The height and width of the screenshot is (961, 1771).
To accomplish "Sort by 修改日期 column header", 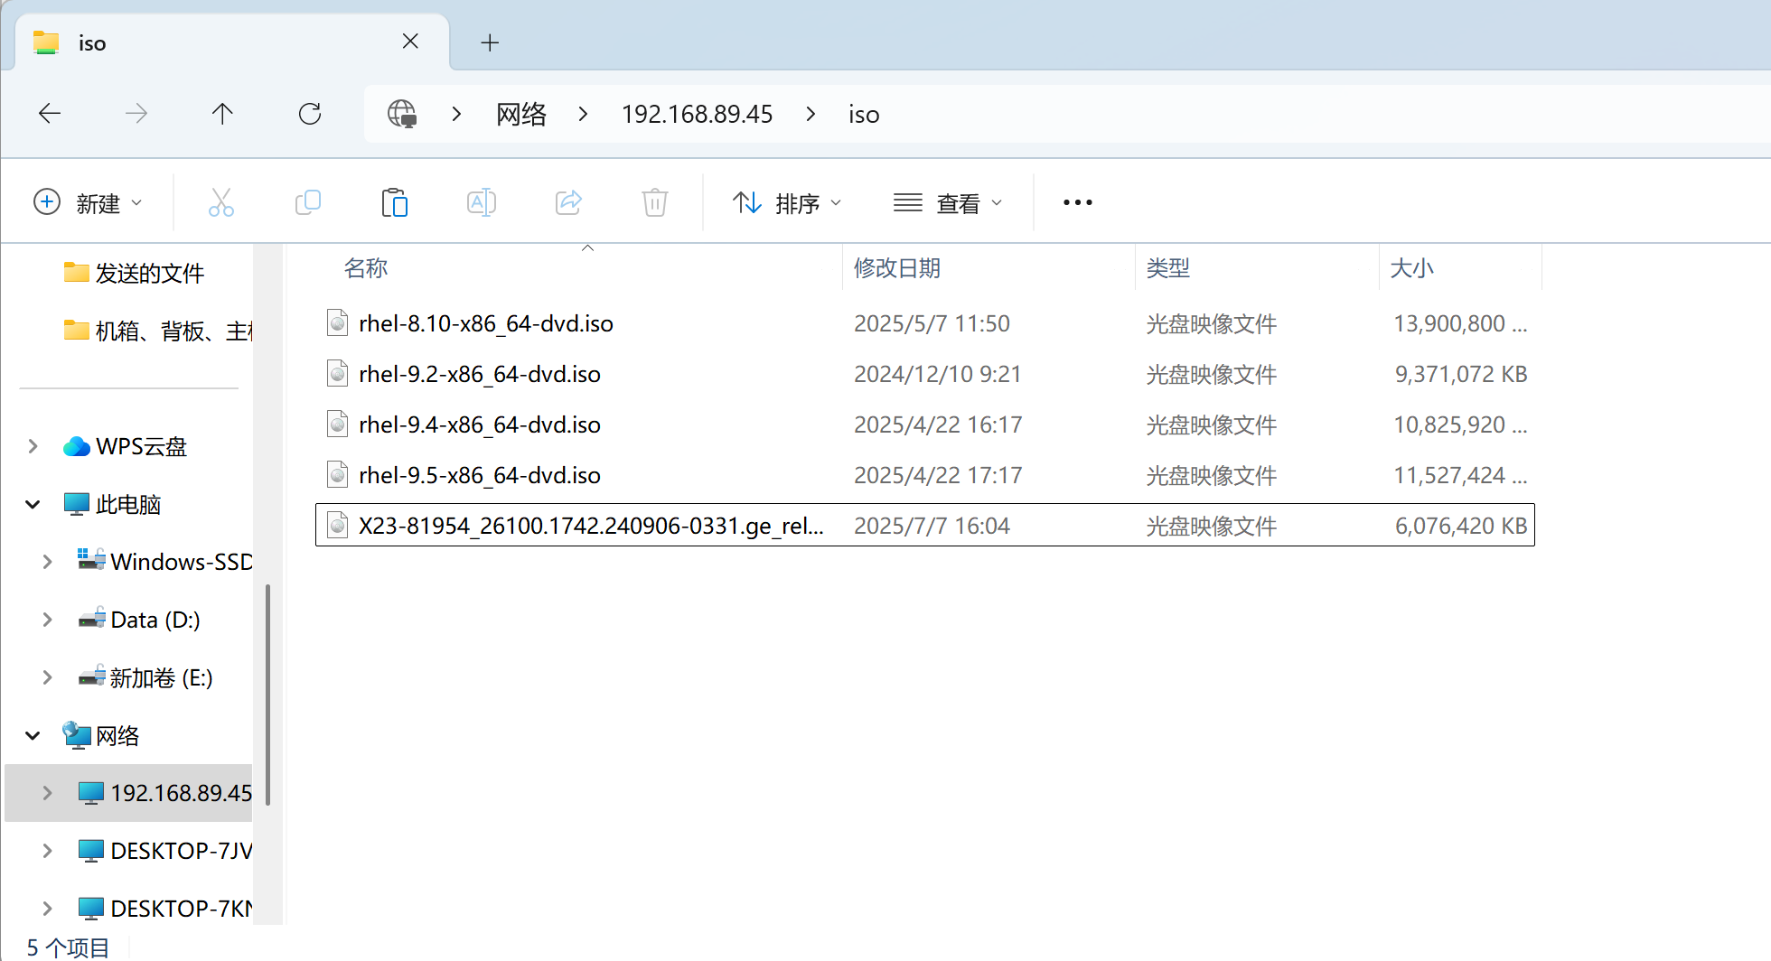I will tap(897, 268).
